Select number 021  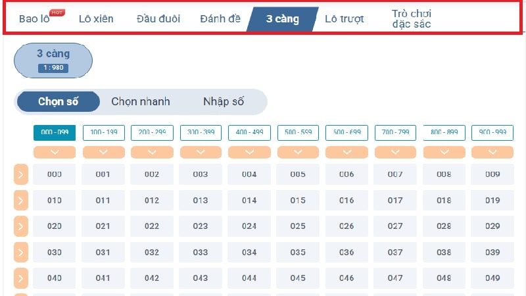click(103, 226)
